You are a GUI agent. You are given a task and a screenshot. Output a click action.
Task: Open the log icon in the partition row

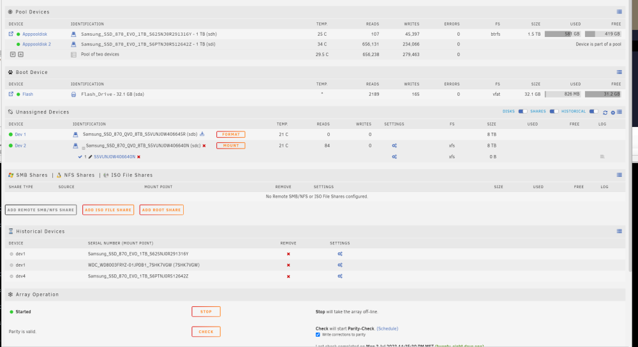point(602,157)
